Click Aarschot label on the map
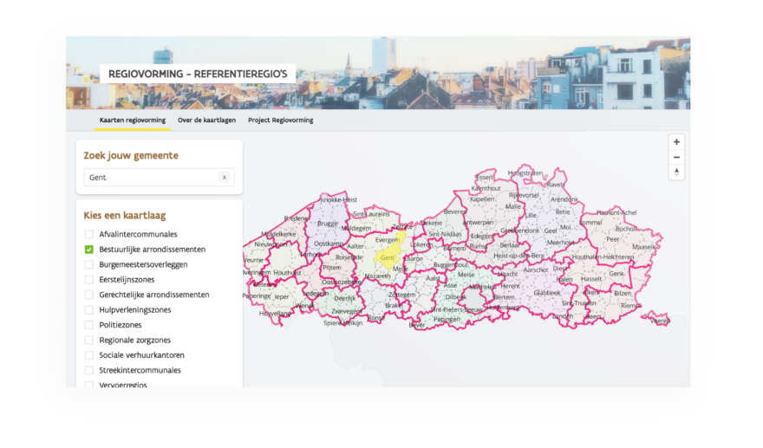Image resolution: width=763 pixels, height=448 pixels. pyautogui.click(x=536, y=270)
